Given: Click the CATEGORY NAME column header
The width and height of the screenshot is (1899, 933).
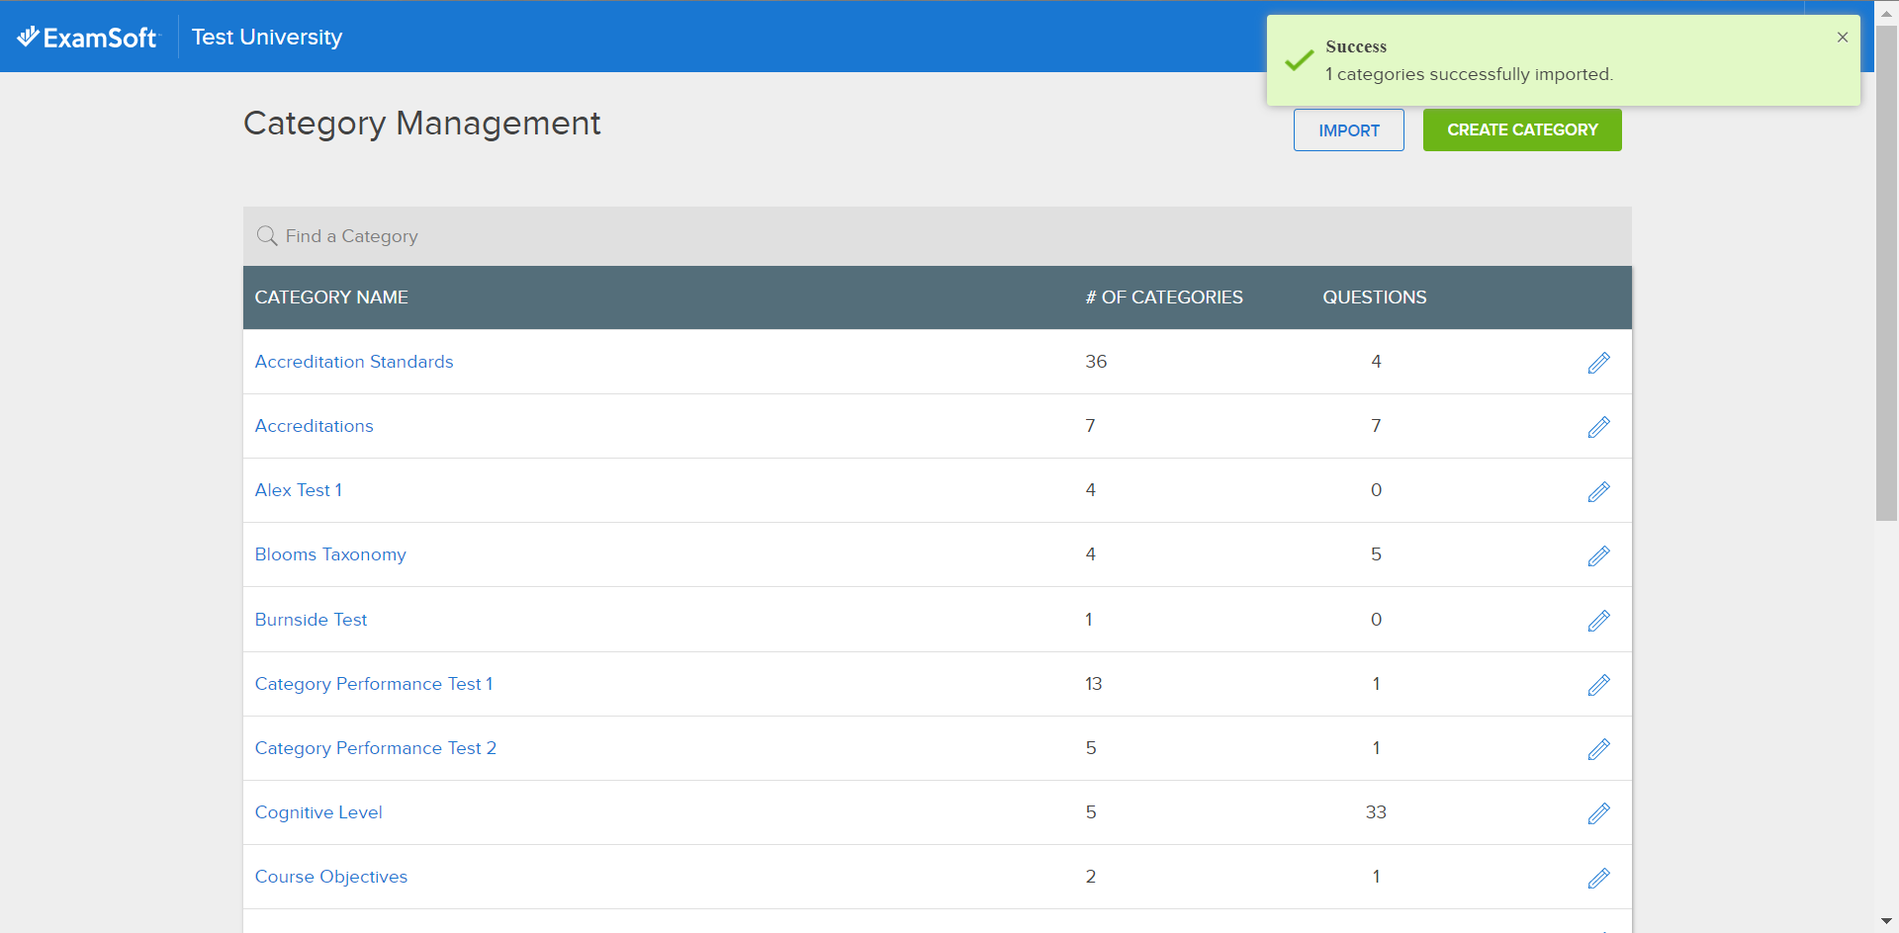Looking at the screenshot, I should [331, 297].
